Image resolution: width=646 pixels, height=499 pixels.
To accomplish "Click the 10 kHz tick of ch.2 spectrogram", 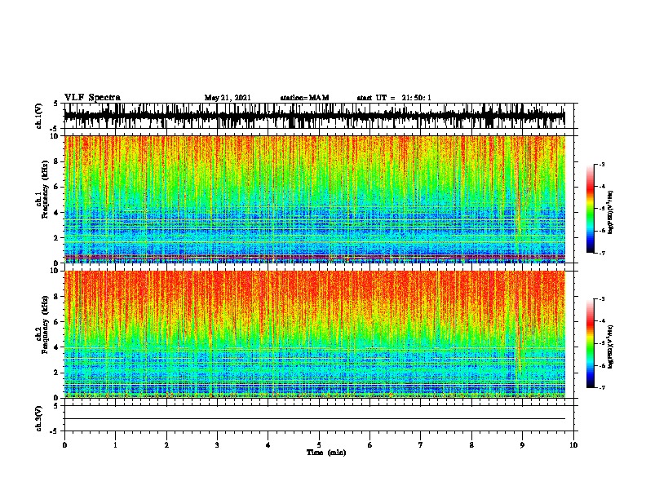I will tap(55, 271).
